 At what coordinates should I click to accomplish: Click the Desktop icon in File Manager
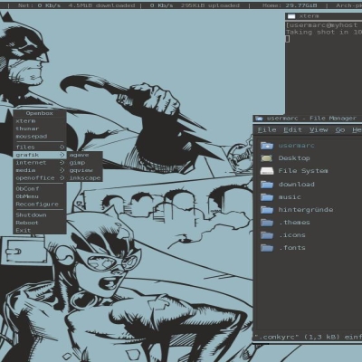click(x=267, y=158)
